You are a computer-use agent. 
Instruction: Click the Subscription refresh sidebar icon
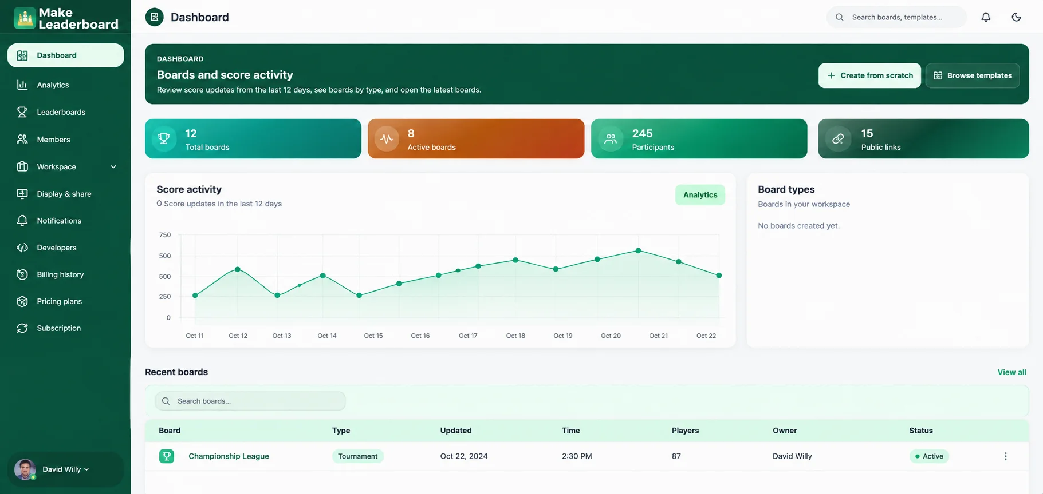tap(22, 328)
